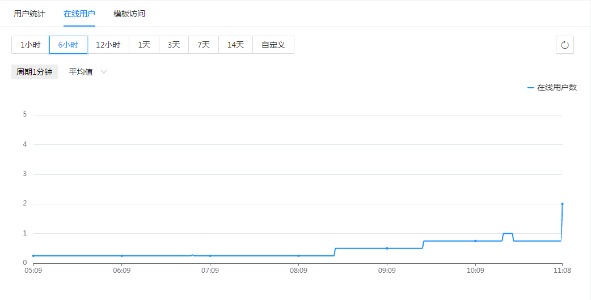Click the chart data point at 11:08
Screen dimensions: 591x300
pos(562,204)
